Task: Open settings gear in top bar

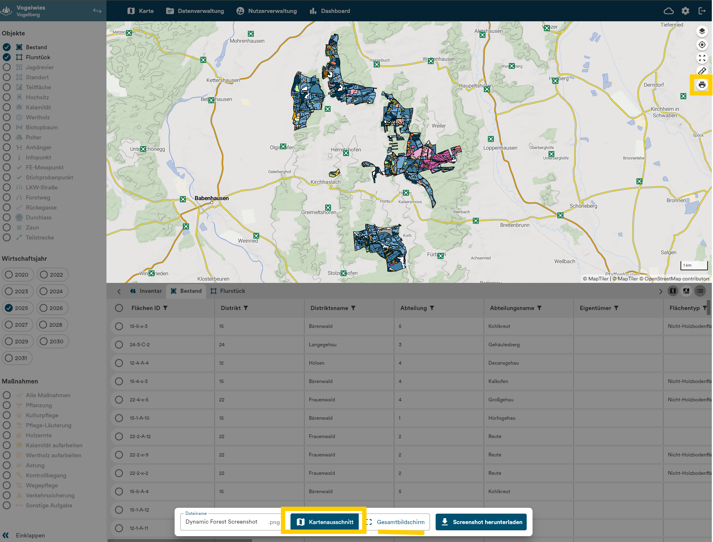Action: click(x=685, y=11)
